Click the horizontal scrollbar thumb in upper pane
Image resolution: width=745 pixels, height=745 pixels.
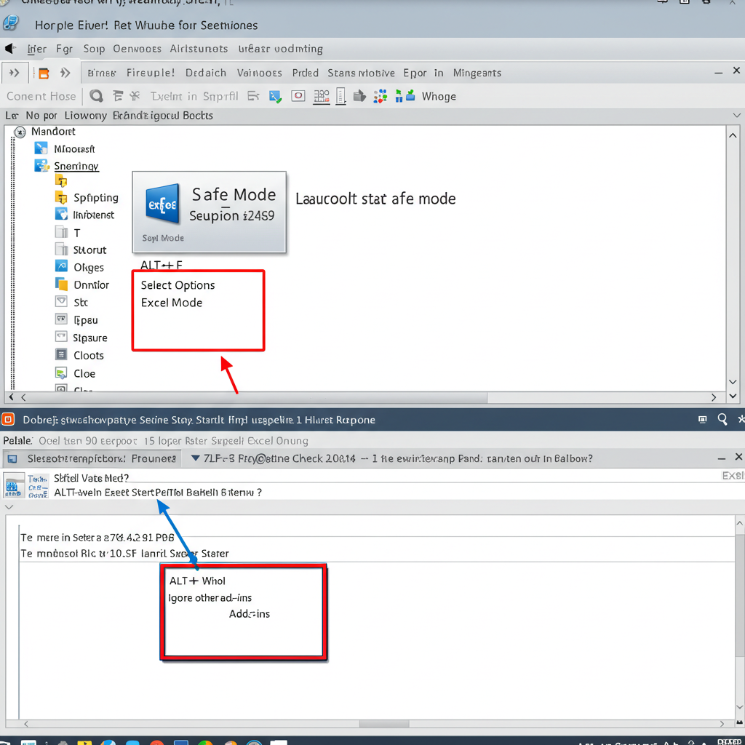(x=259, y=397)
